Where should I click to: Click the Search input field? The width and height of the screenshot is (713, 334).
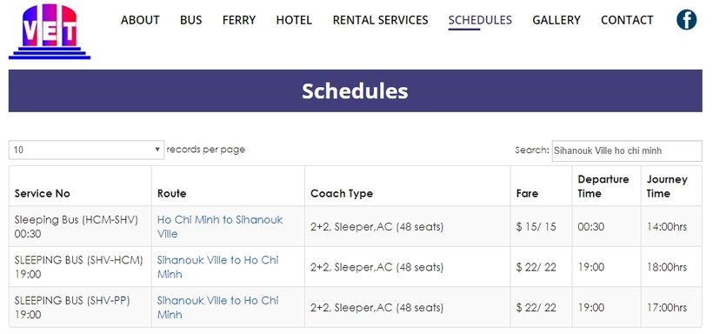(x=627, y=150)
